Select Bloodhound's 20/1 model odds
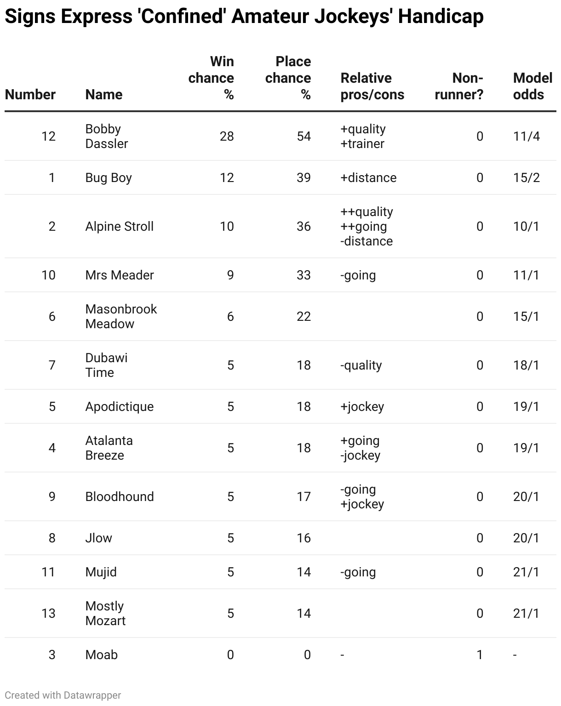This screenshot has height=706, width=561. click(526, 496)
